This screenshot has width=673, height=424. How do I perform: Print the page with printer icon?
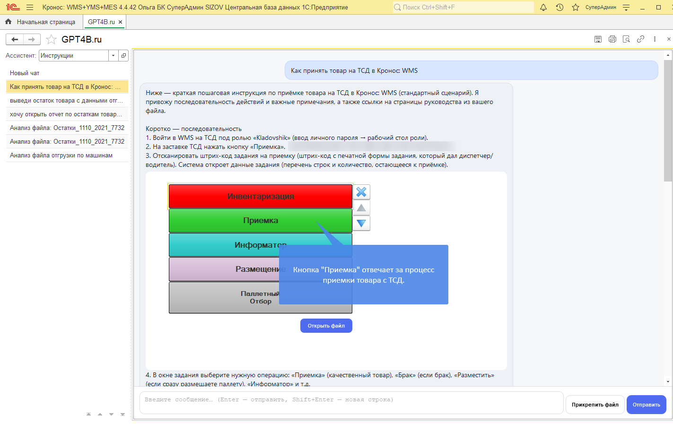pos(612,39)
